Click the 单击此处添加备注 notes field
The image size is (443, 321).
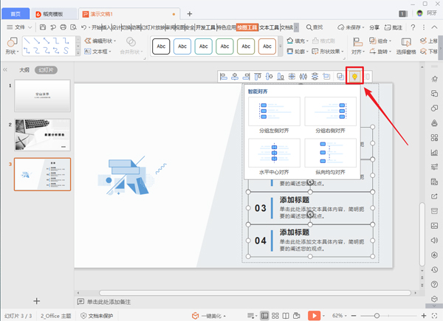coord(114,302)
